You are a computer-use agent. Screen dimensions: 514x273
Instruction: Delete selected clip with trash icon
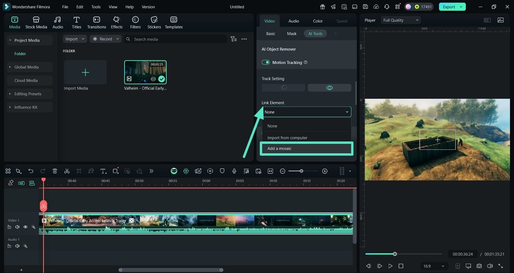[x=55, y=171]
